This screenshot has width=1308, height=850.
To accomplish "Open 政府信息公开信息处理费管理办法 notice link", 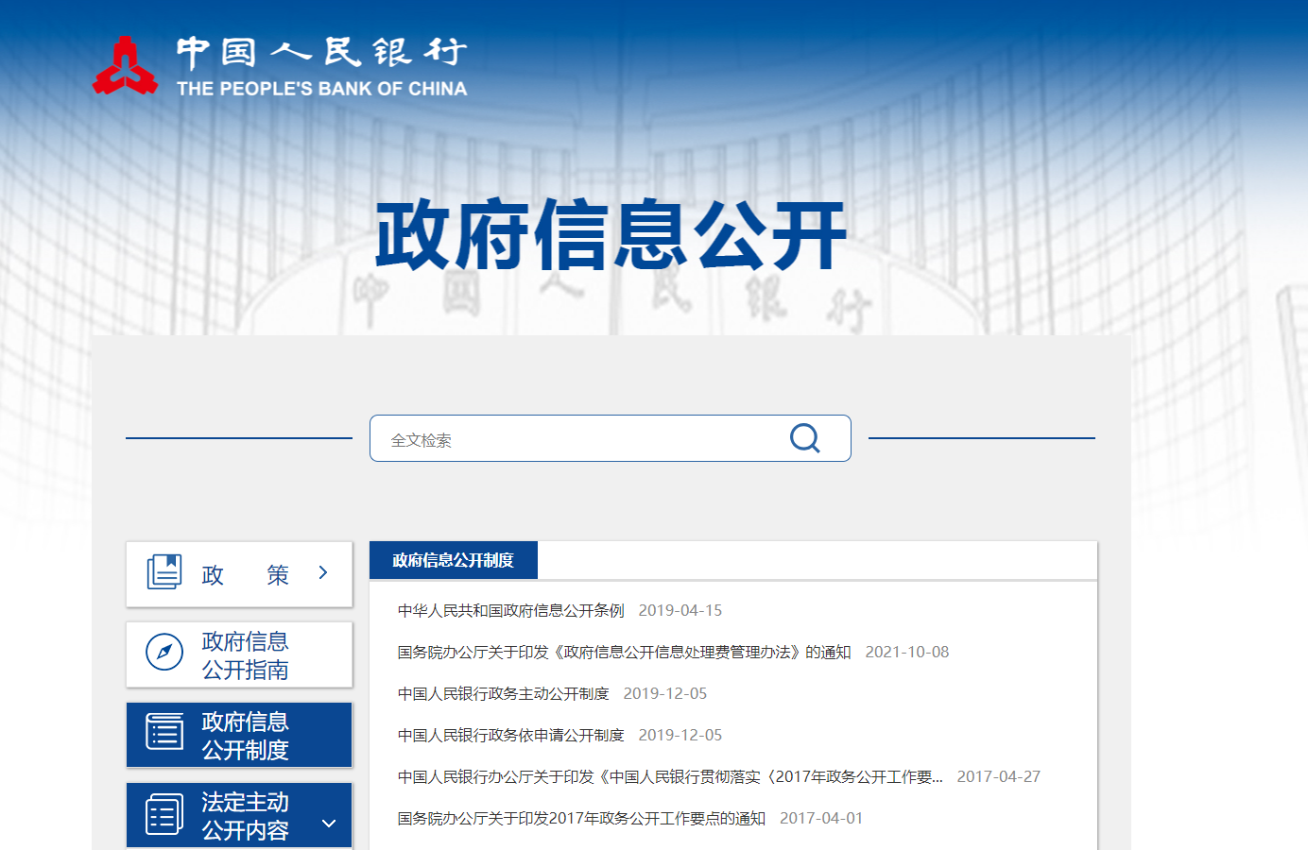I will pos(625,652).
